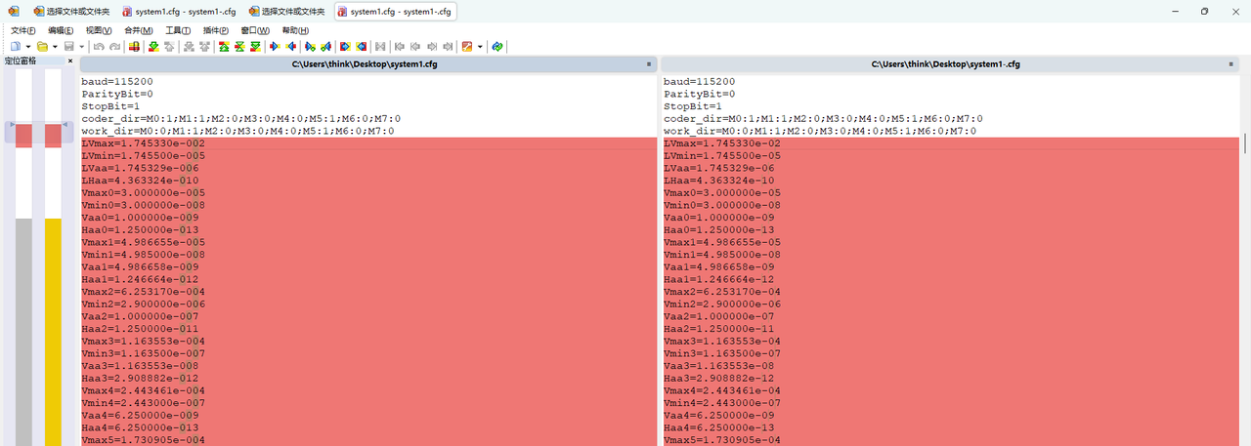This screenshot has height=446, width=1251.
Task: Open the 工具(T) menu
Action: click(178, 30)
